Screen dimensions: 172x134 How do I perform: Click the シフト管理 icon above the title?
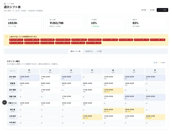[5, 4]
